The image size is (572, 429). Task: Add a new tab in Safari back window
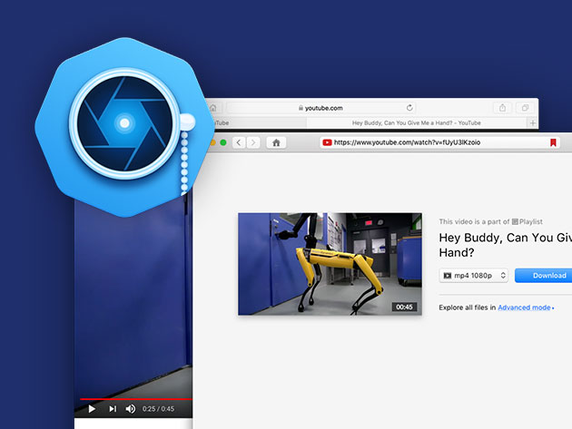pos(533,122)
